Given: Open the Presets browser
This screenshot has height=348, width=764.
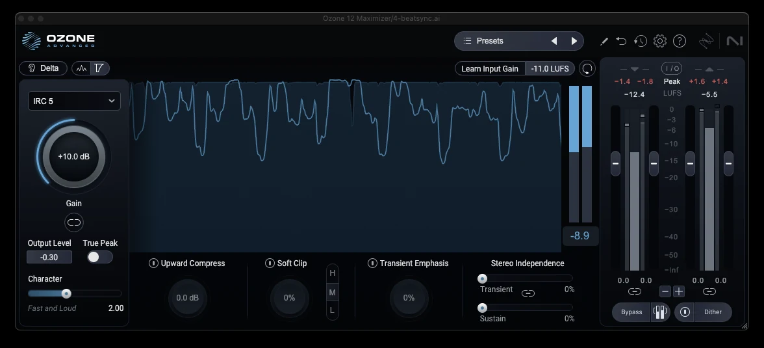Looking at the screenshot, I should (502, 41).
